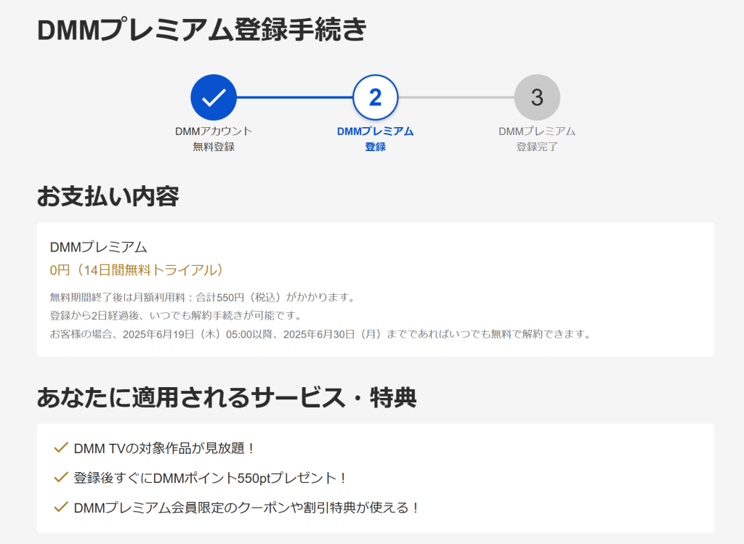The image size is (744, 544).
Task: Click the DMMプレミアム登録完了 step label
Action: (x=537, y=139)
